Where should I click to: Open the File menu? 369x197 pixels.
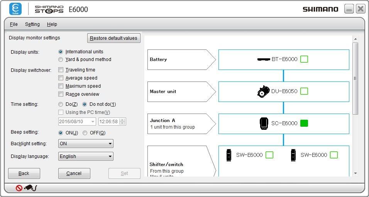(14, 24)
